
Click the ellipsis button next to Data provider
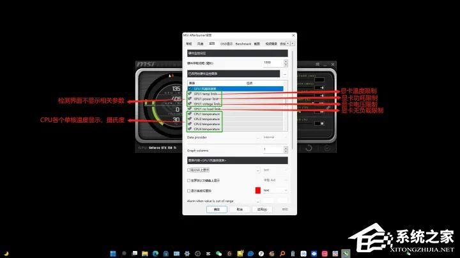258,137
